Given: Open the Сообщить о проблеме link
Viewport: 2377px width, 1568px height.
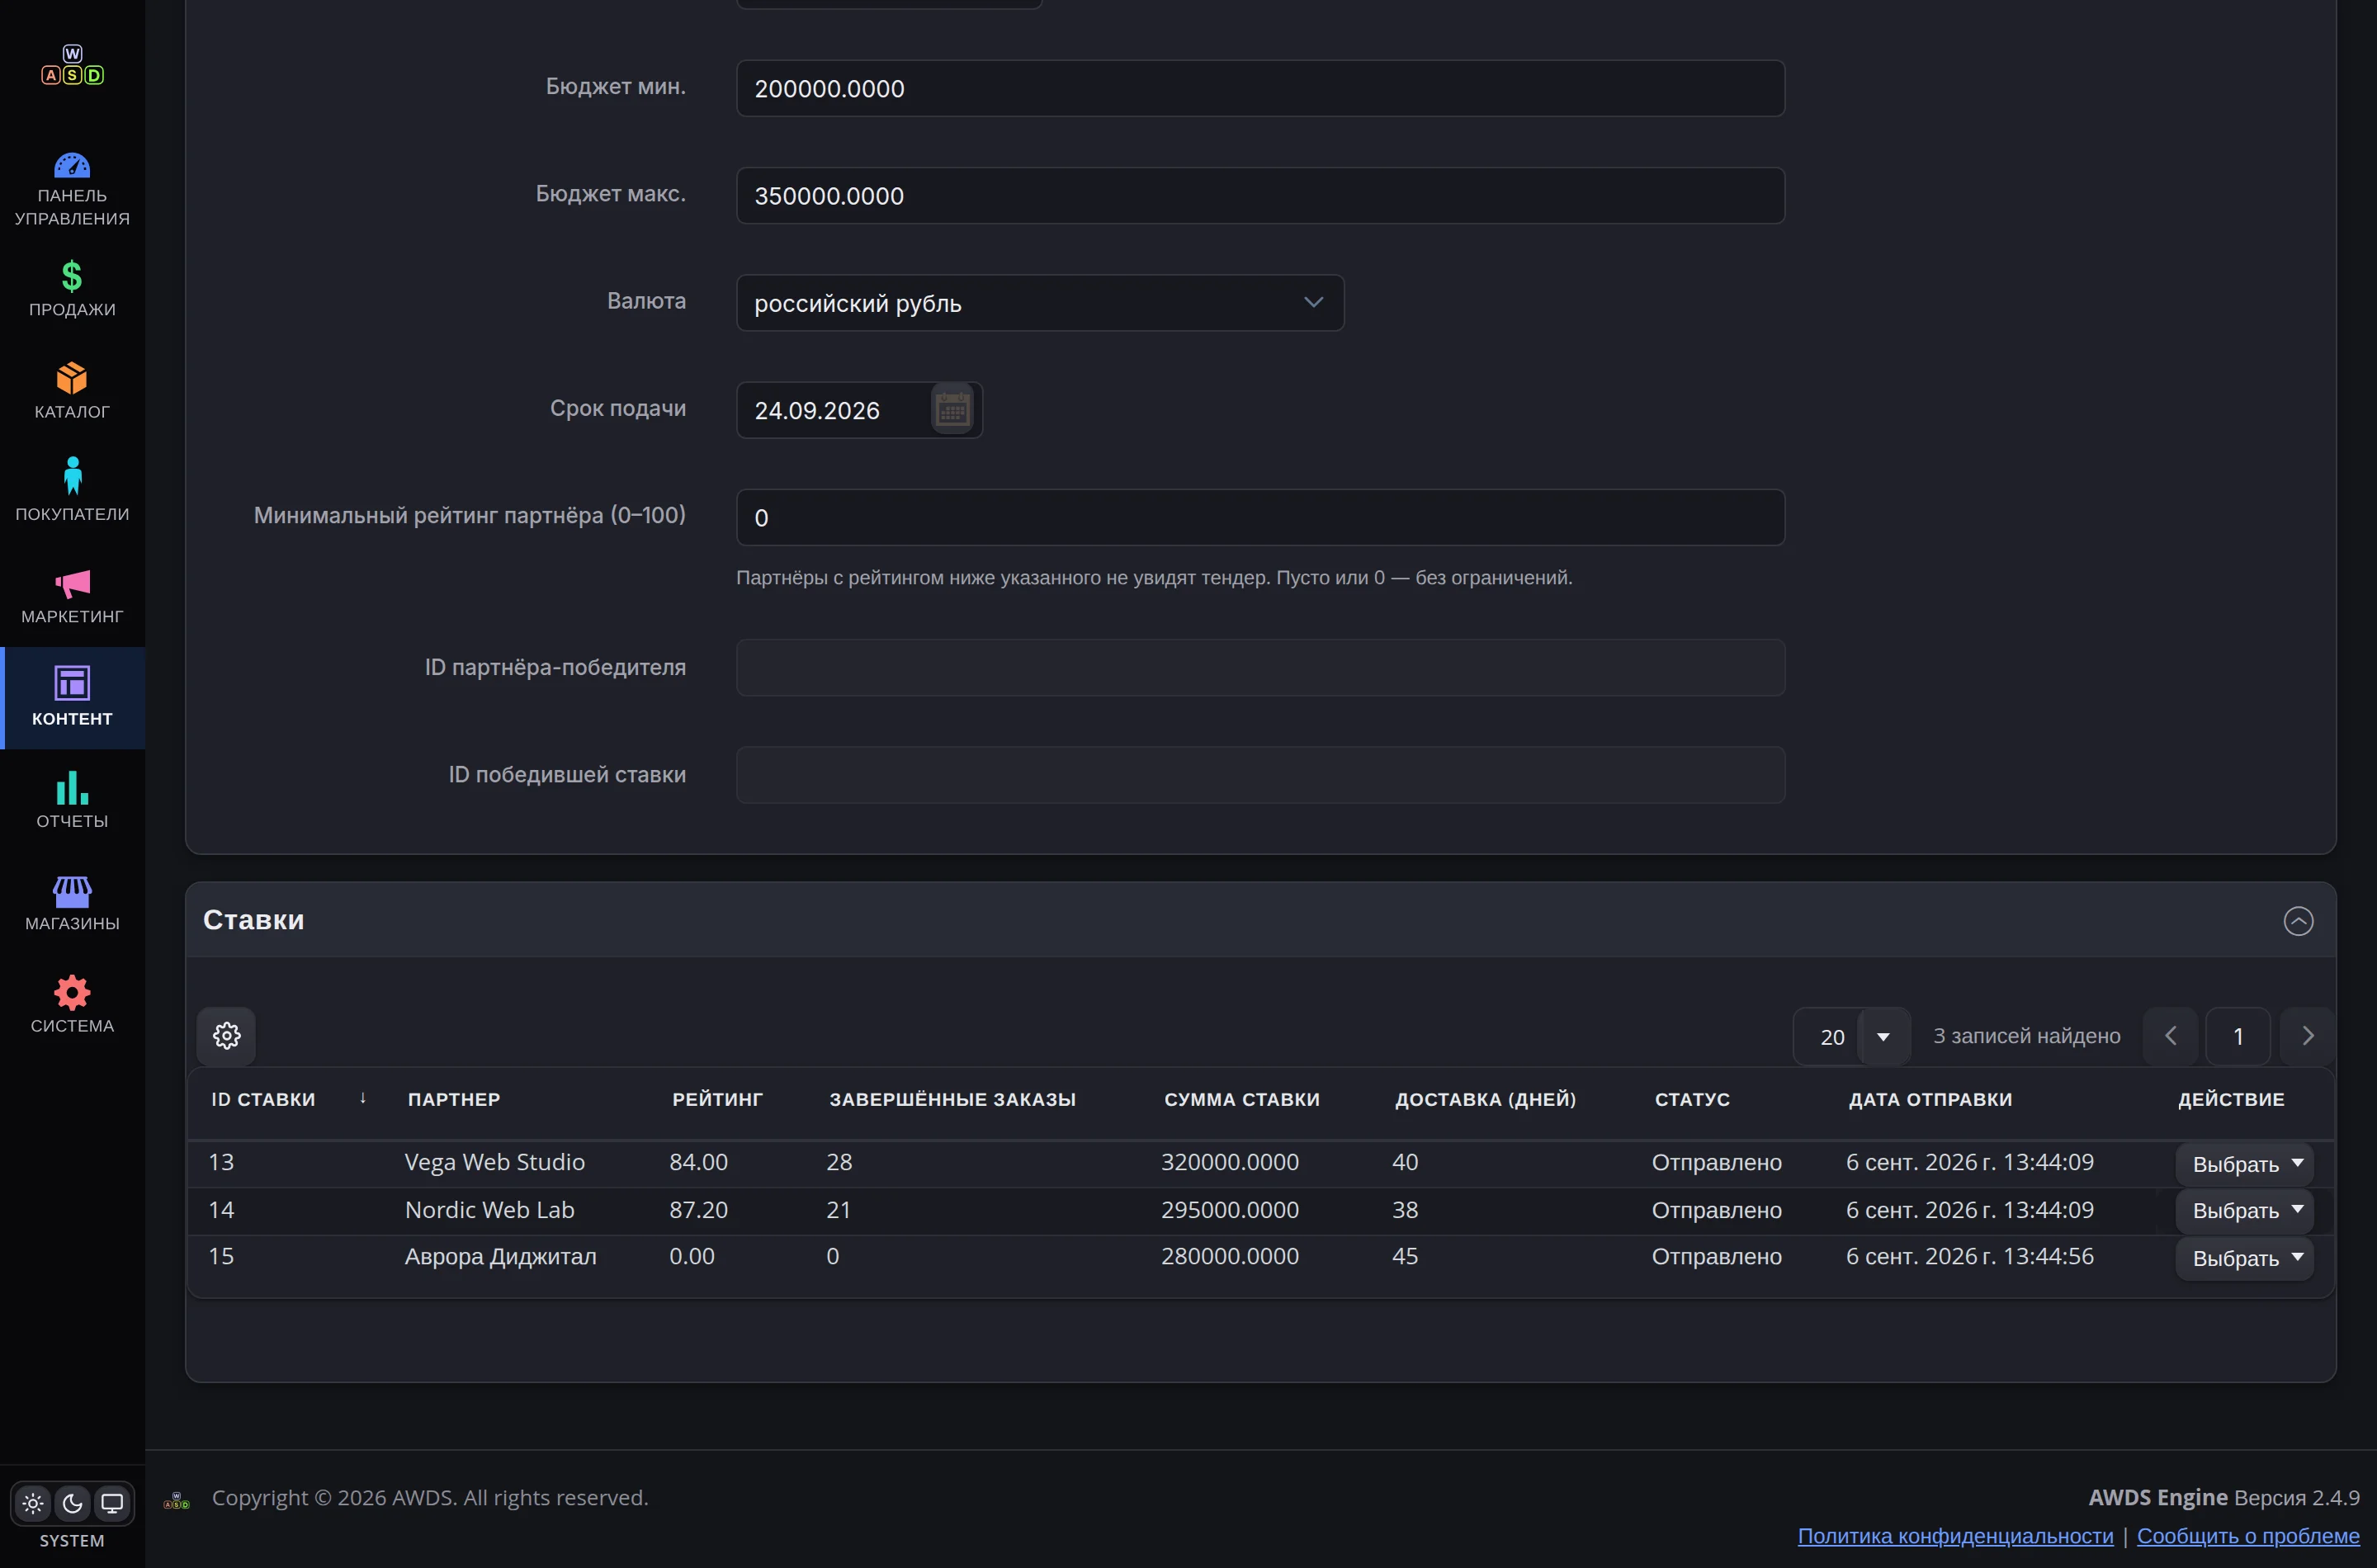Looking at the screenshot, I should (x=2248, y=1536).
